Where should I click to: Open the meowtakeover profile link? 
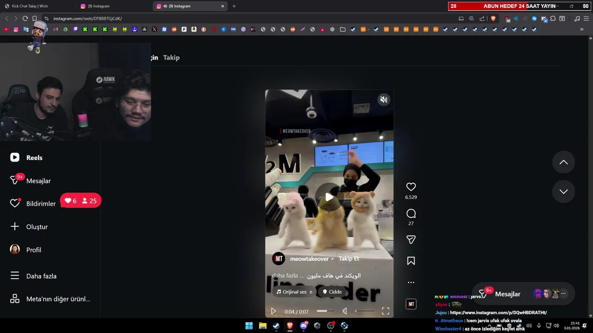(309, 259)
